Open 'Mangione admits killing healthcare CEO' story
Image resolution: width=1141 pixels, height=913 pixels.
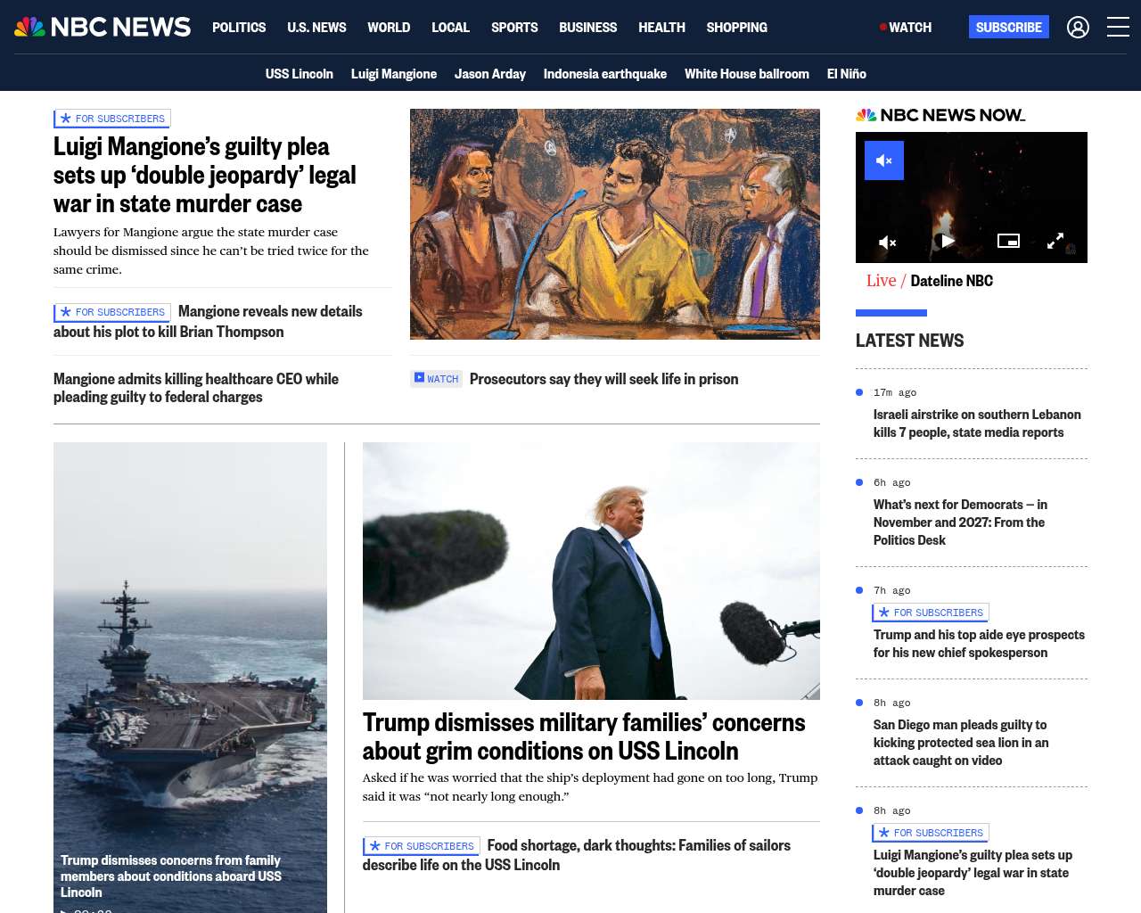click(196, 388)
